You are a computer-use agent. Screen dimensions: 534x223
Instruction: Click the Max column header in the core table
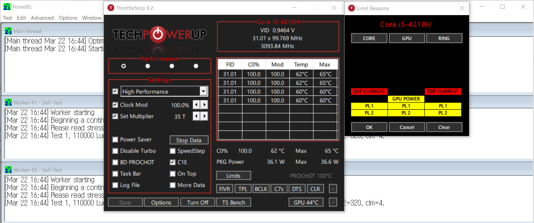[x=325, y=65]
